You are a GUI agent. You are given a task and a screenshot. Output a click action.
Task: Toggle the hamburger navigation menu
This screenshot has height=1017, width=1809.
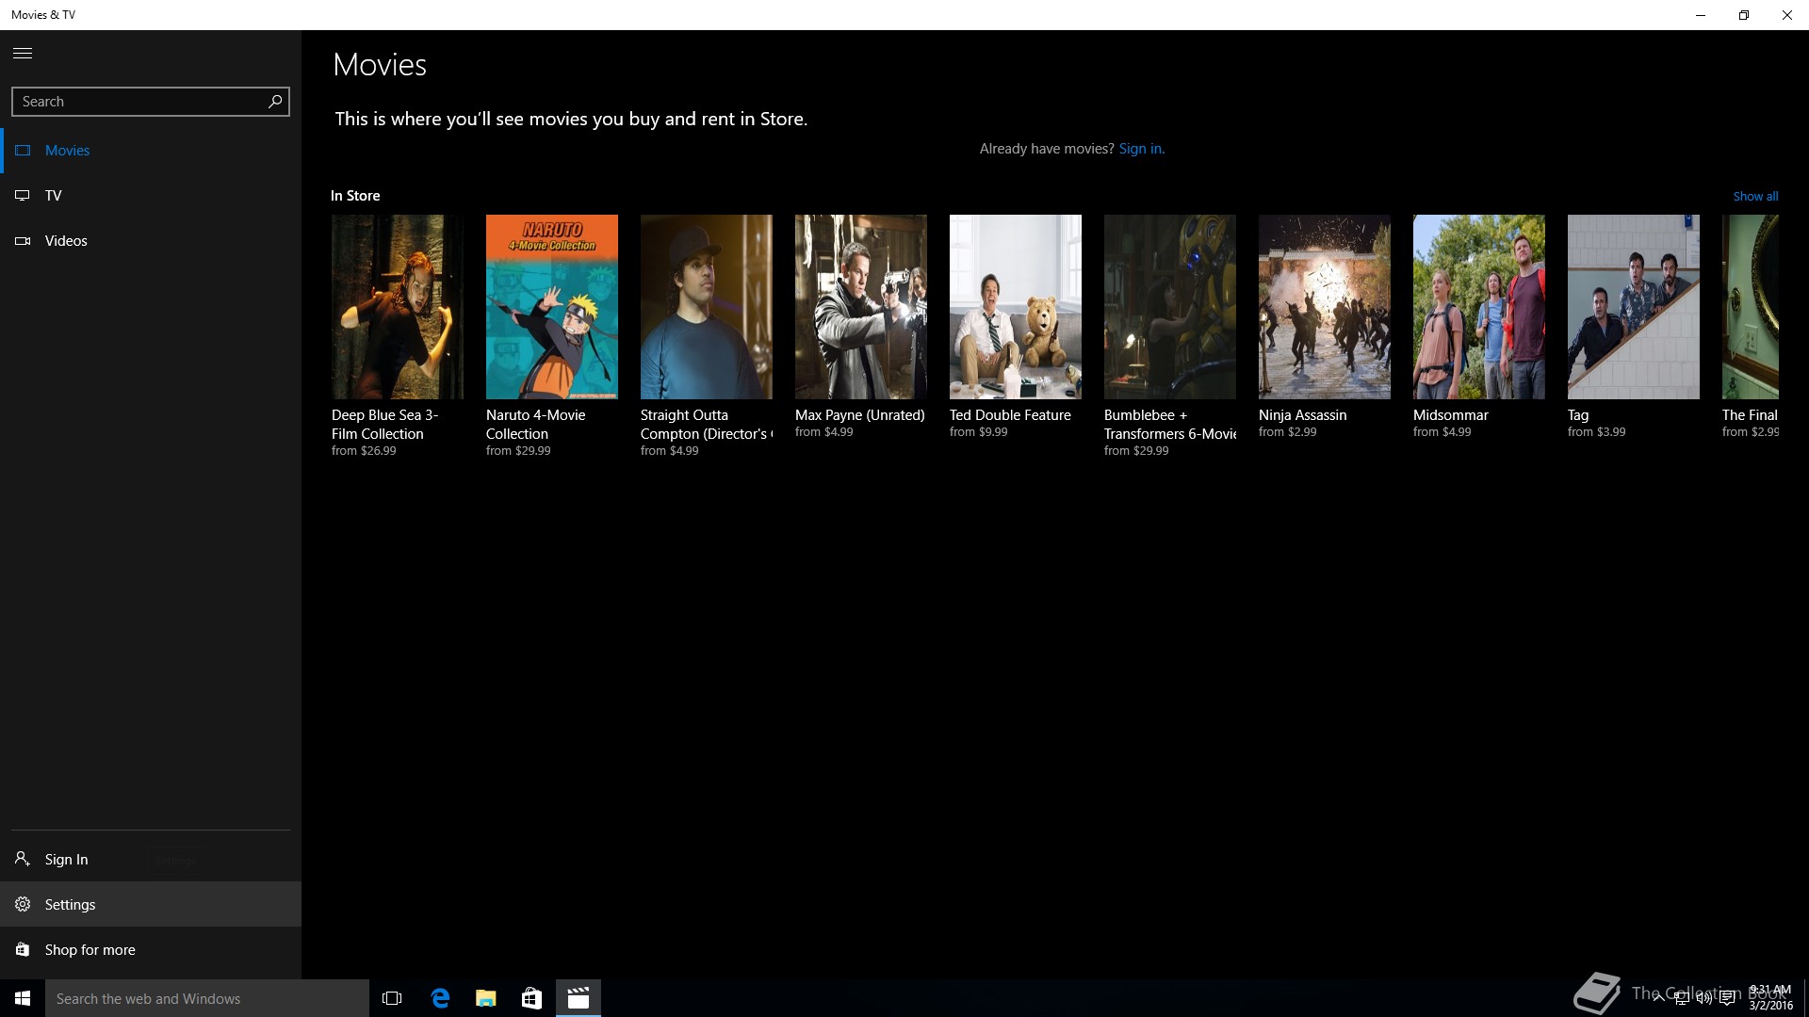click(23, 53)
